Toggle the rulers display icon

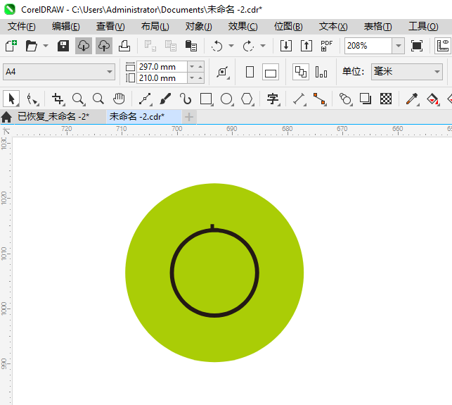click(443, 46)
